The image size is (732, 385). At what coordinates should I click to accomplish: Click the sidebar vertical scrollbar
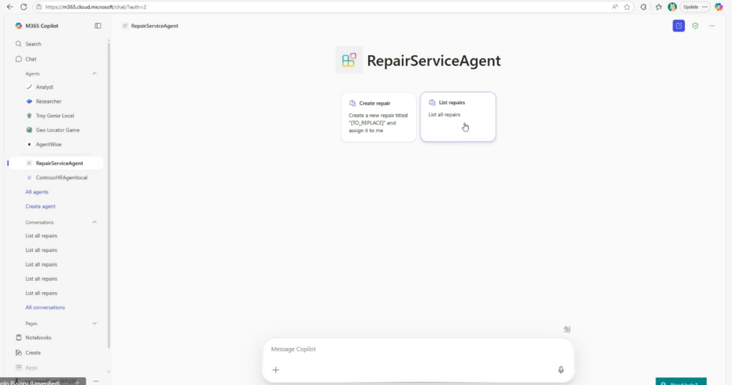click(x=109, y=195)
